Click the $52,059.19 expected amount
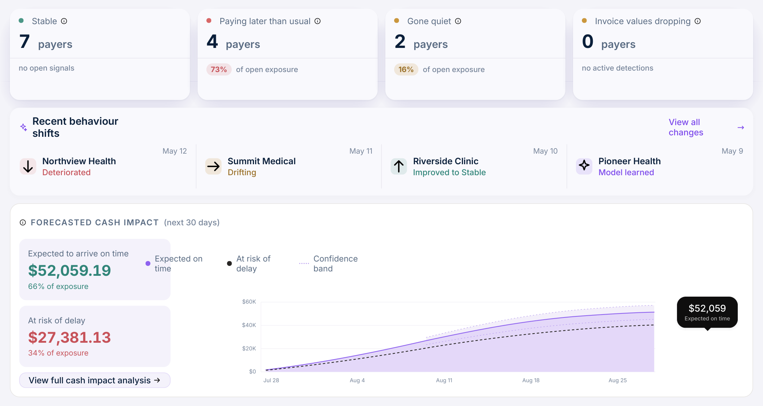This screenshot has height=406, width=763. tap(70, 270)
